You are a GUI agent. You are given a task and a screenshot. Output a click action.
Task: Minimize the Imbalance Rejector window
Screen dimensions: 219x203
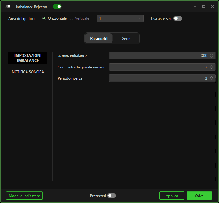pyautogui.click(x=195, y=7)
